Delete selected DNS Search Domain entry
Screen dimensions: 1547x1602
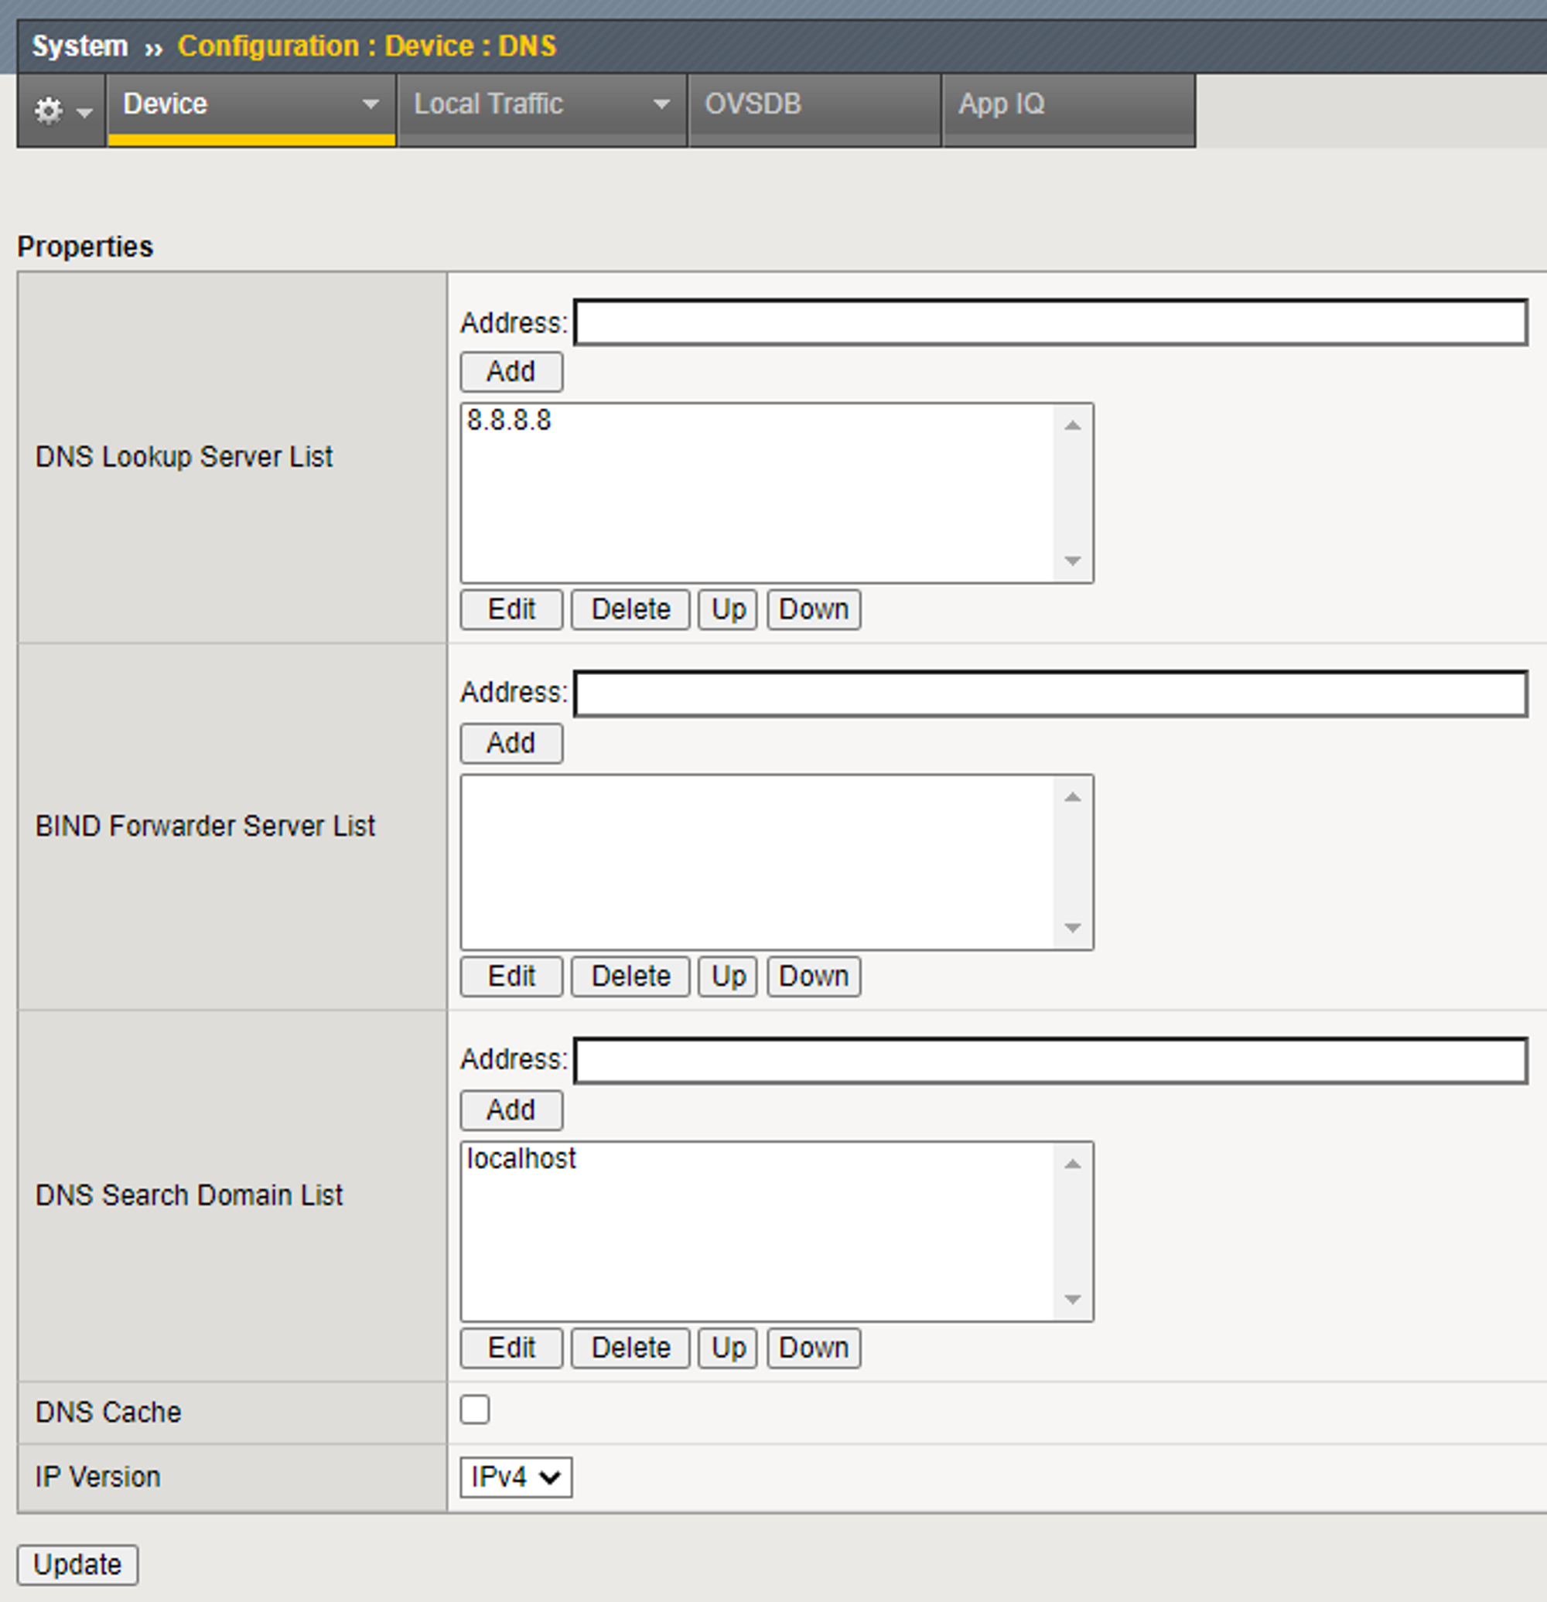(x=630, y=1348)
